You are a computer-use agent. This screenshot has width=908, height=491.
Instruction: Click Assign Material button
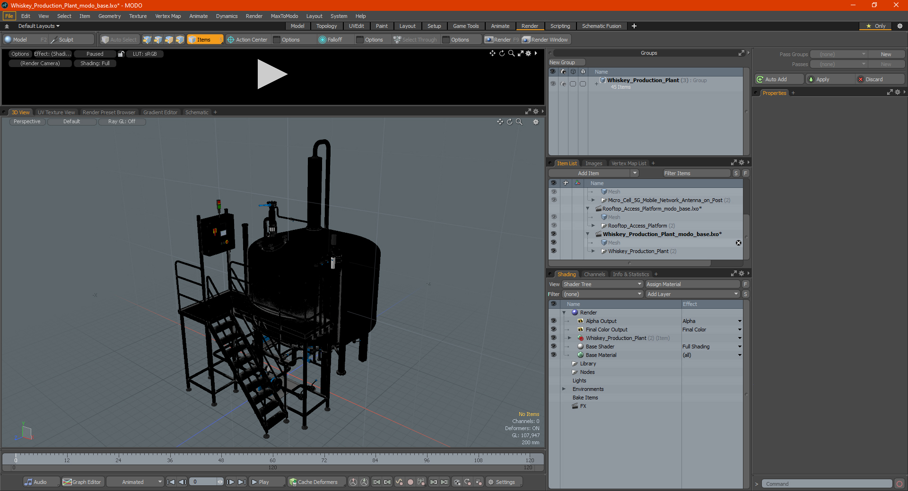(692, 284)
